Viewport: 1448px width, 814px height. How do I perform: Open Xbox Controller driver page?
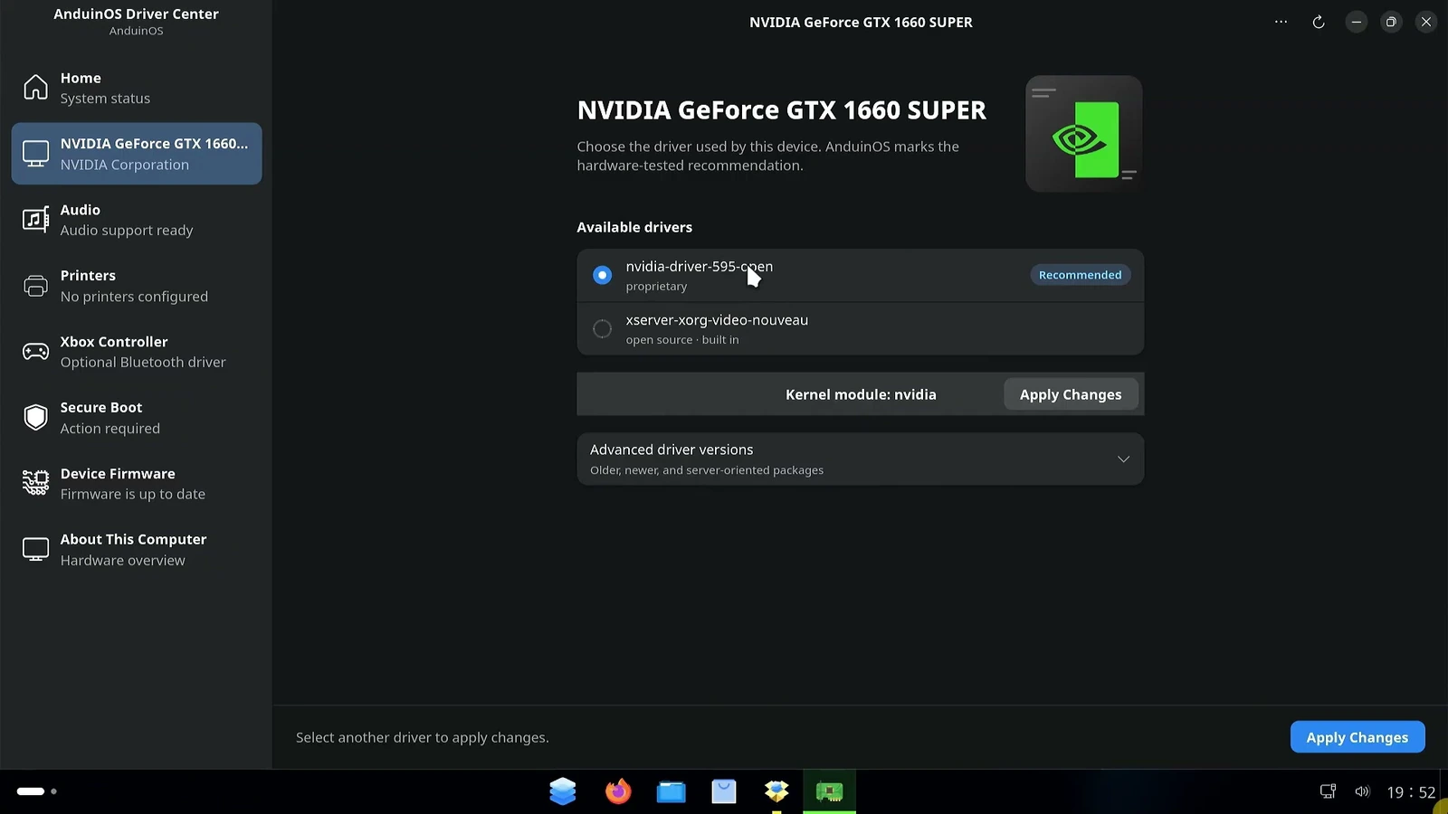(136, 352)
